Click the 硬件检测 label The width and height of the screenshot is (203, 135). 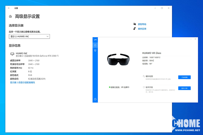pos(149,76)
